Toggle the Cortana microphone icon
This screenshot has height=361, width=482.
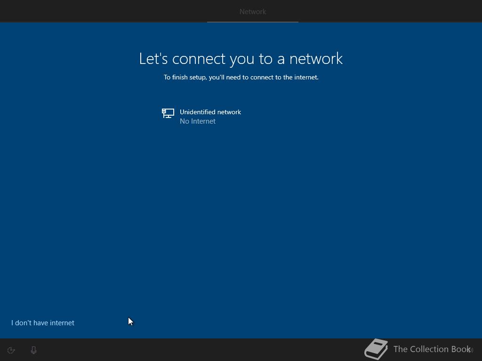(34, 350)
